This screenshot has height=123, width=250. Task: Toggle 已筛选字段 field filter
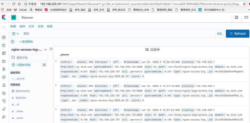[x=21, y=65]
